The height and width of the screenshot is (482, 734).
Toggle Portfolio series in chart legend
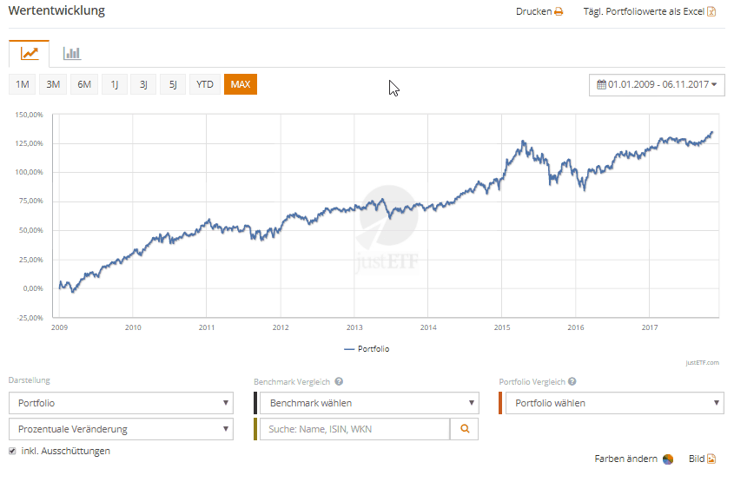tap(367, 349)
